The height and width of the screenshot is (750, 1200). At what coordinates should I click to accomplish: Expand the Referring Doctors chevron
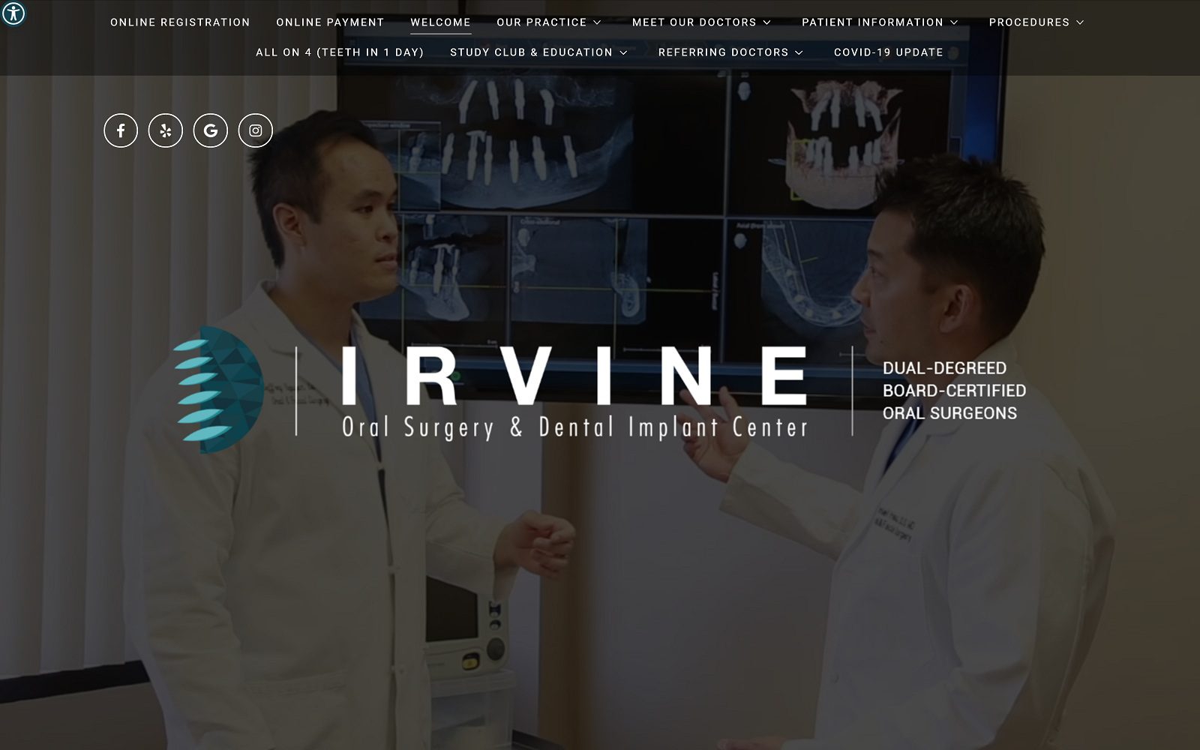(x=799, y=52)
